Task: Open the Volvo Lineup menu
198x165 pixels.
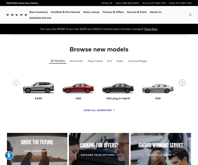Action: click(91, 12)
